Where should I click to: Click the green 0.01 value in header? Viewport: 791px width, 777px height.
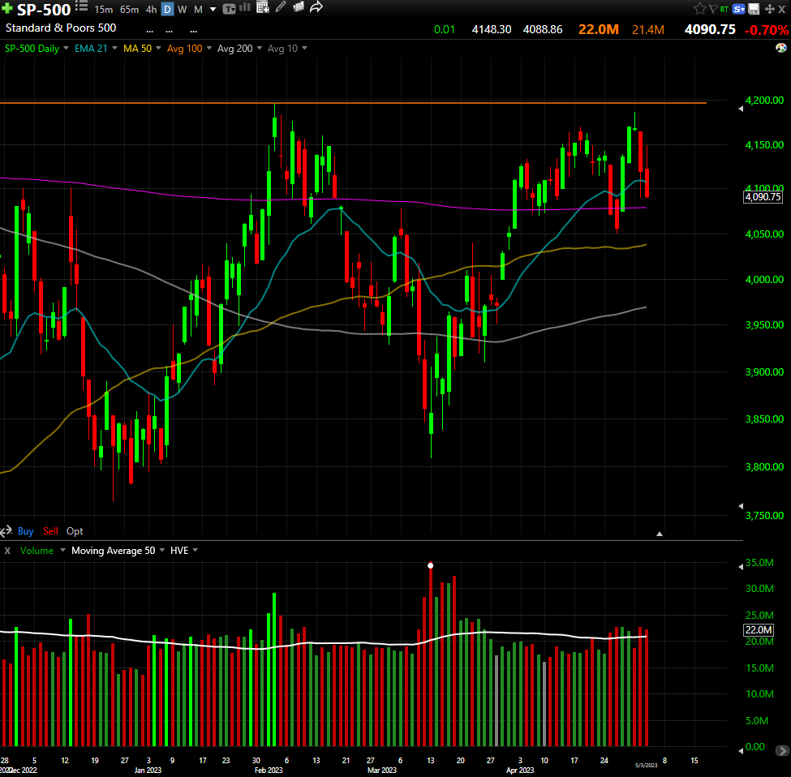(445, 29)
